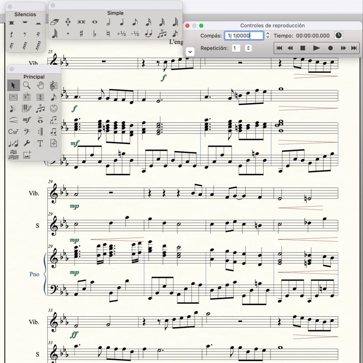Image resolution: width=363 pixels, height=363 pixels.
Task: Select the eraser tool in the Simple palette
Action: [x=56, y=22]
